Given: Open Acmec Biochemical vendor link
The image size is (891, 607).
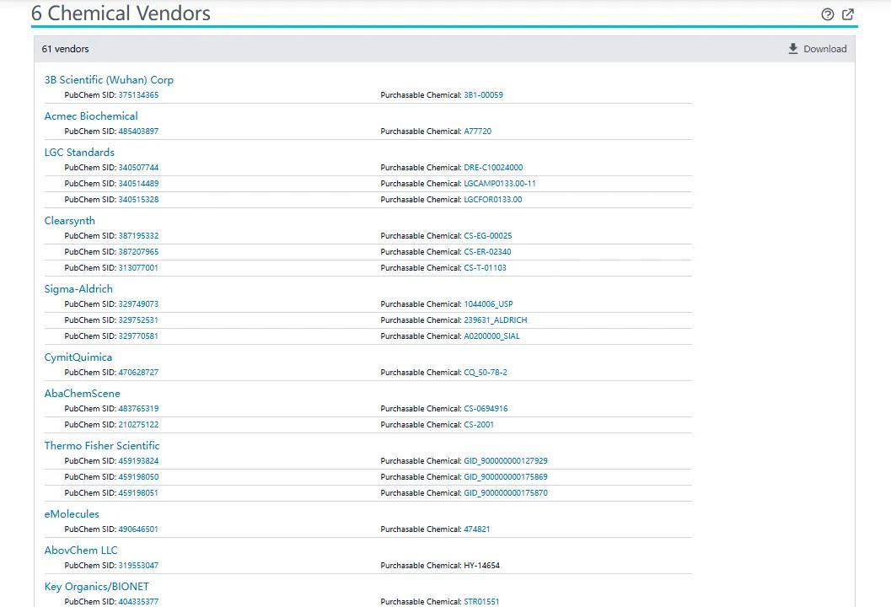Looking at the screenshot, I should click(91, 116).
